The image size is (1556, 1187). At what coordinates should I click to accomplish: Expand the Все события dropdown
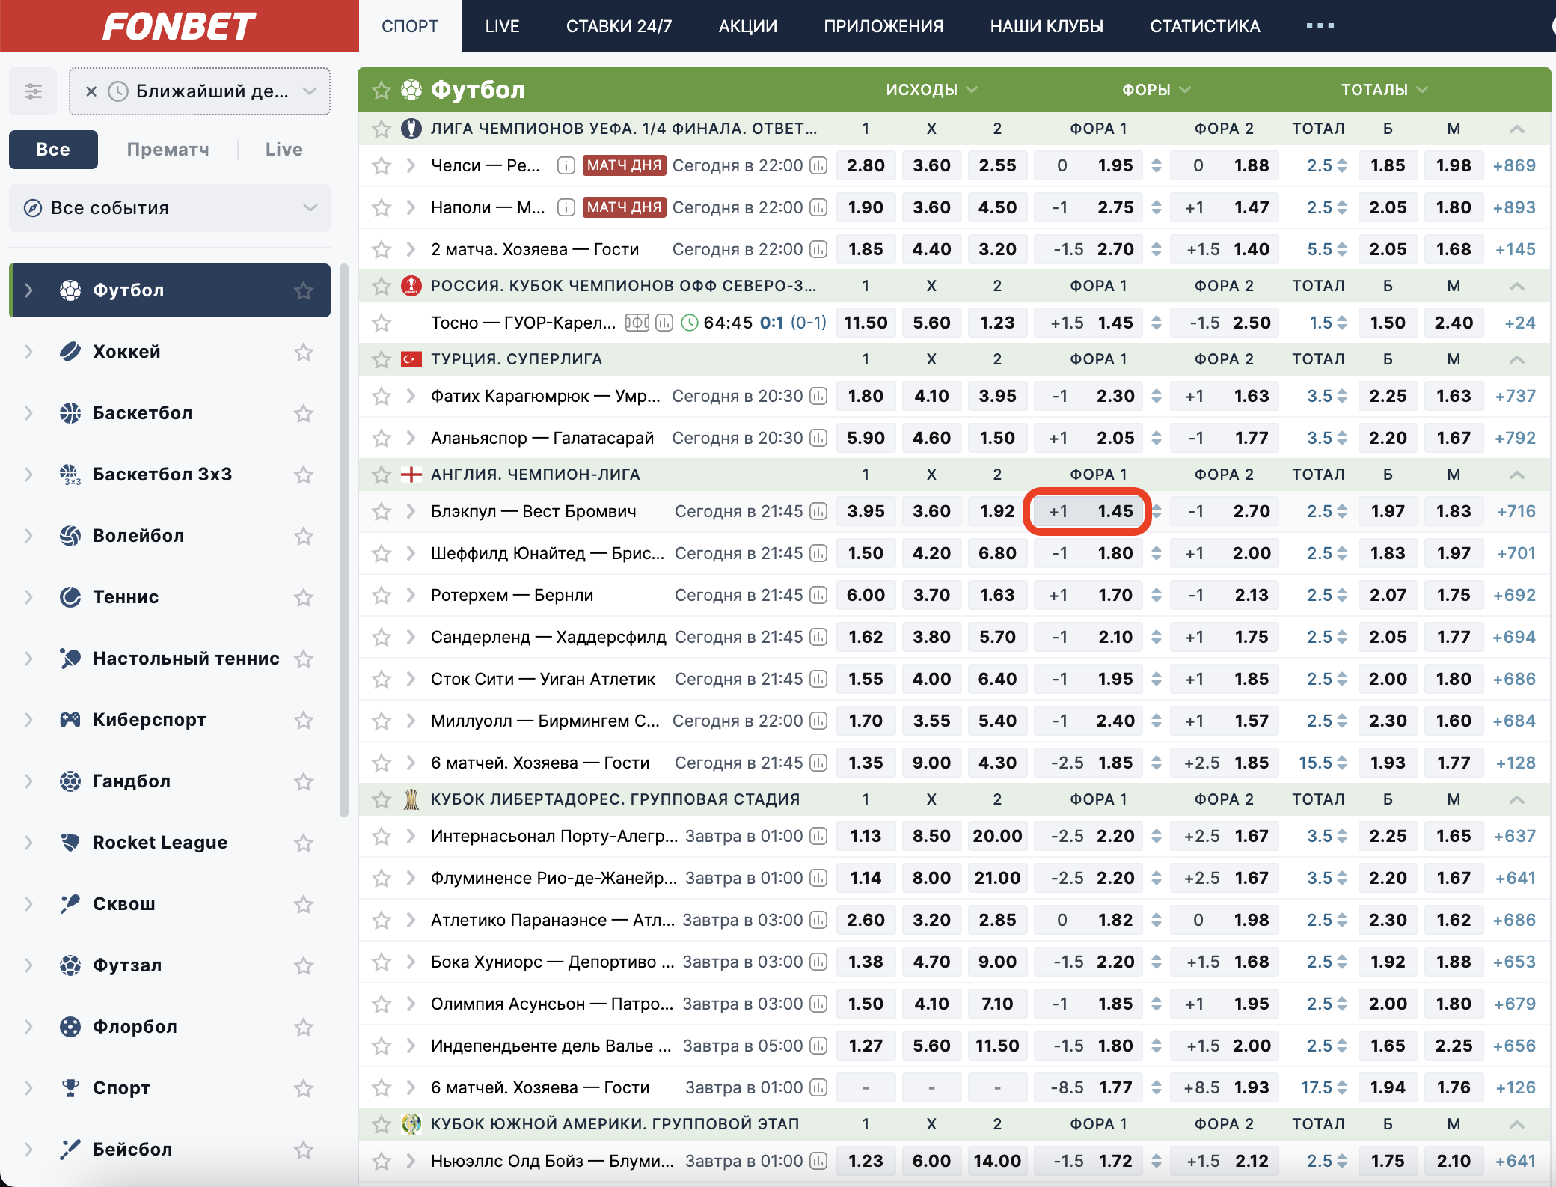[170, 207]
